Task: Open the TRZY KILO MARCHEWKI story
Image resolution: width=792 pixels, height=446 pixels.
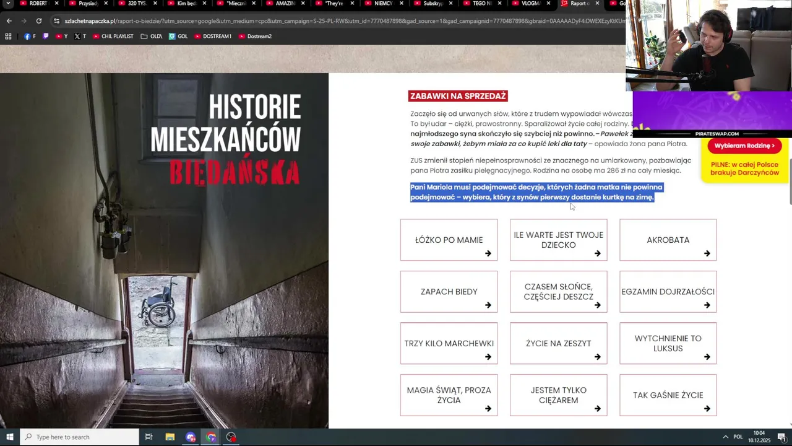Action: point(449,343)
